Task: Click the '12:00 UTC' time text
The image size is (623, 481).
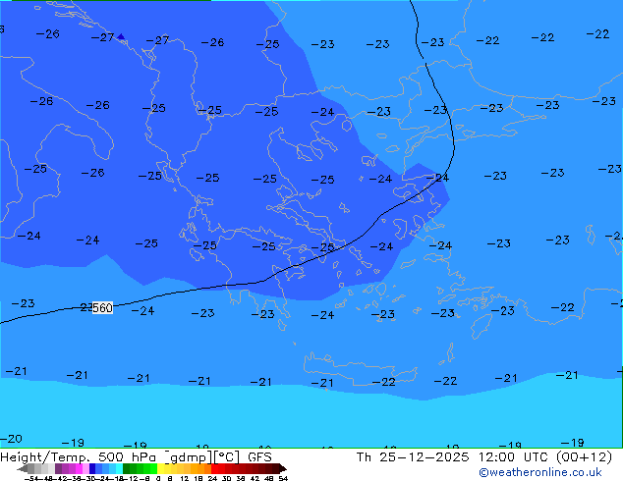Action: click(x=513, y=457)
